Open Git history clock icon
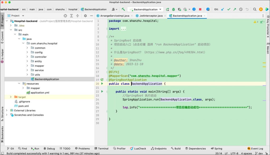 [241, 9]
